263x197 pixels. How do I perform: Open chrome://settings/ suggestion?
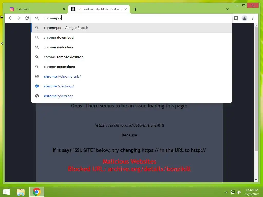[131, 86]
